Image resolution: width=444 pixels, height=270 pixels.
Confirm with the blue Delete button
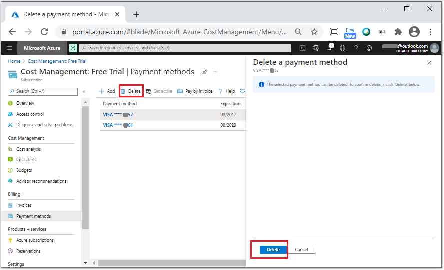coord(273,250)
